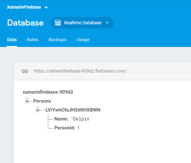Open the Usage tab
191x163 pixels.
(83, 40)
